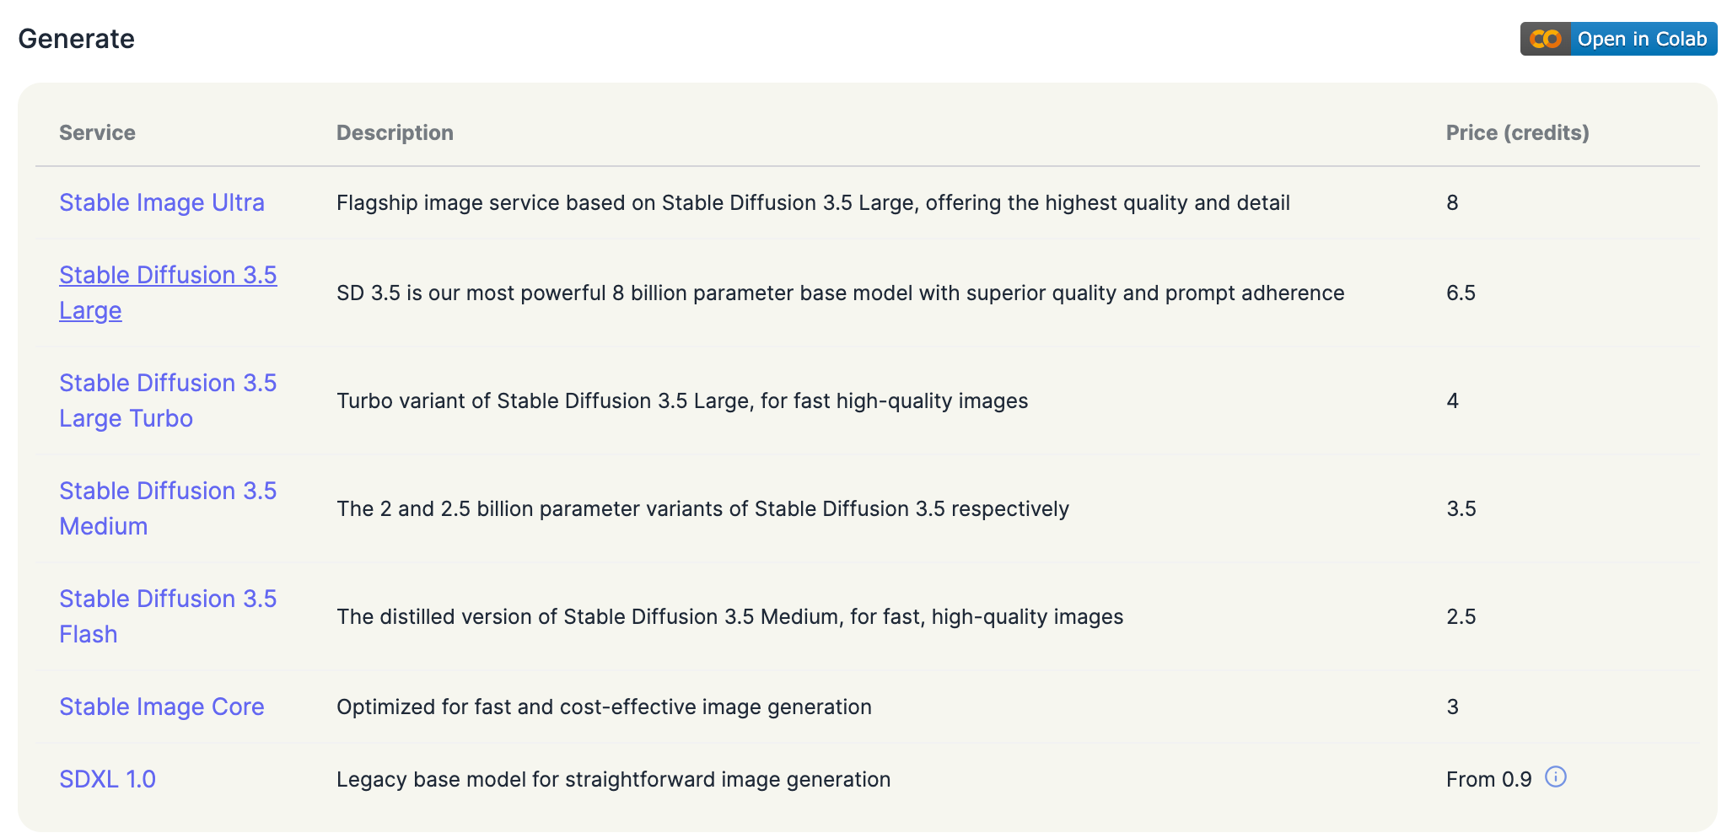The height and width of the screenshot is (833, 1727).
Task: Open the Stable Diffusion 3.5 Medium page
Action: tap(168, 508)
